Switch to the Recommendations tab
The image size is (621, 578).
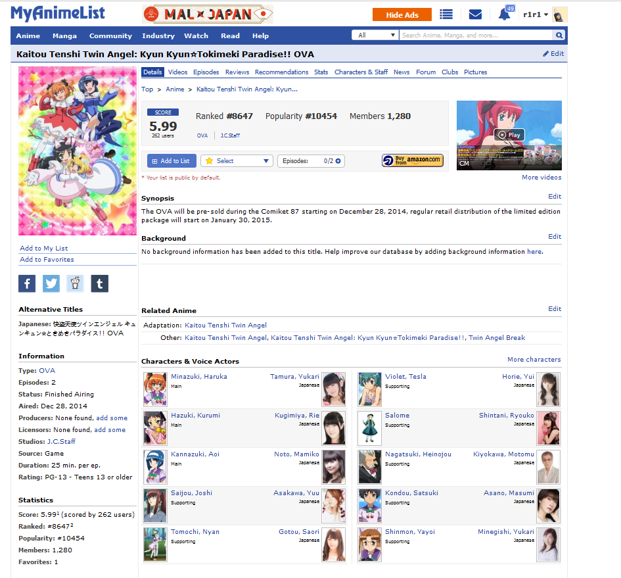pos(282,72)
